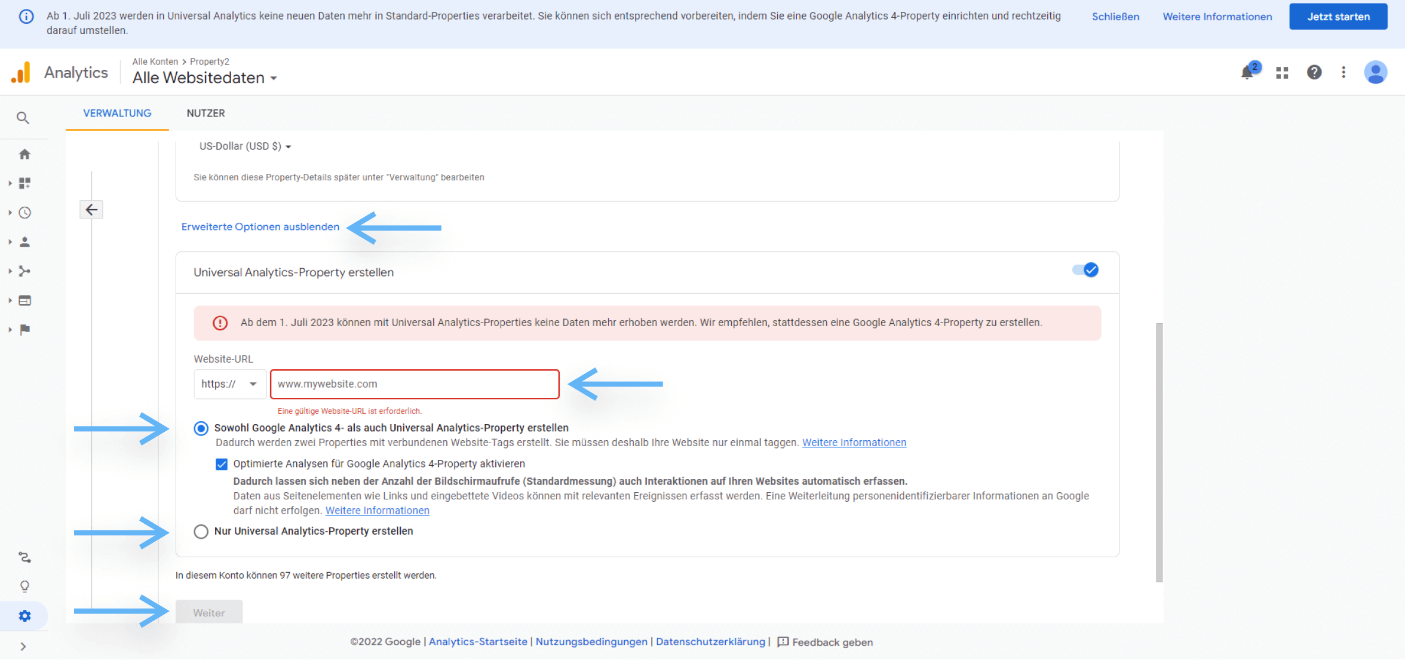Open Acquisition reports icon

click(x=24, y=271)
